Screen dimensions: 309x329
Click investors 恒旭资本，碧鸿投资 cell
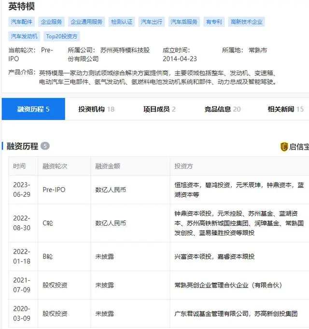[239, 190]
